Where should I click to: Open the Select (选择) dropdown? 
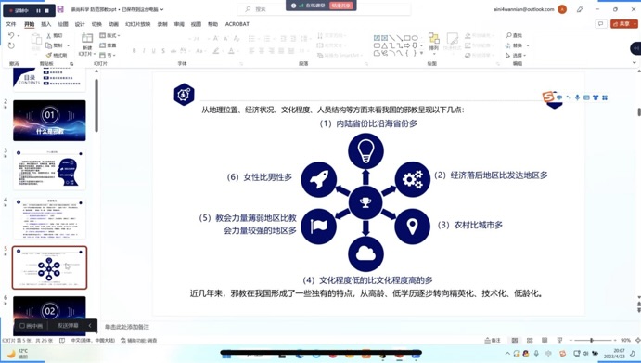pyautogui.click(x=516, y=56)
